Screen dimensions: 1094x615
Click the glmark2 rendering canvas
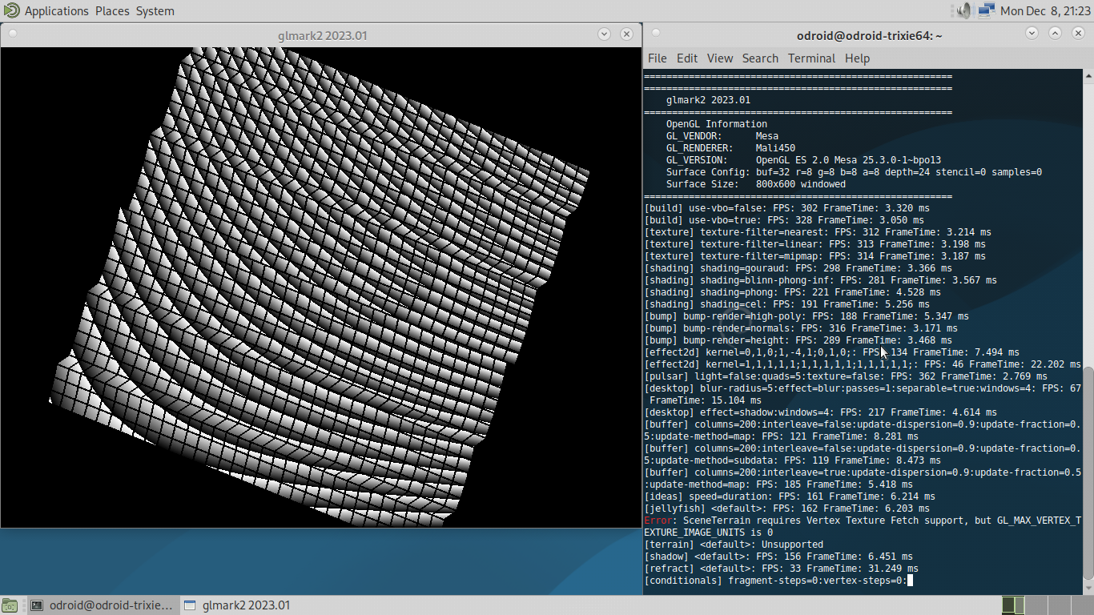tap(320, 288)
